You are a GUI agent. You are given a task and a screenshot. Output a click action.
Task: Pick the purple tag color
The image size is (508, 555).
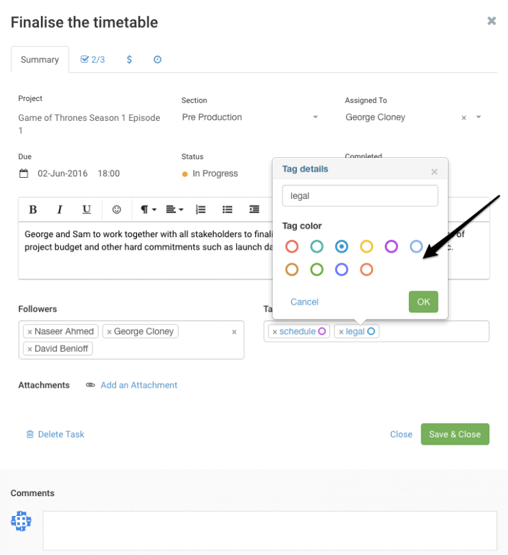392,246
